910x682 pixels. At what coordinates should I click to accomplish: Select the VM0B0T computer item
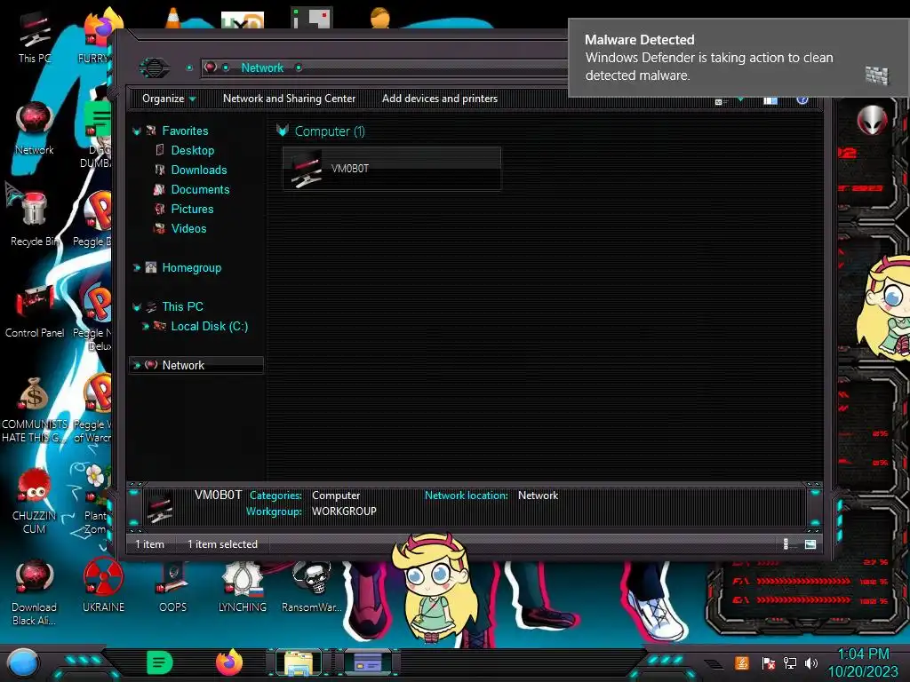point(392,168)
